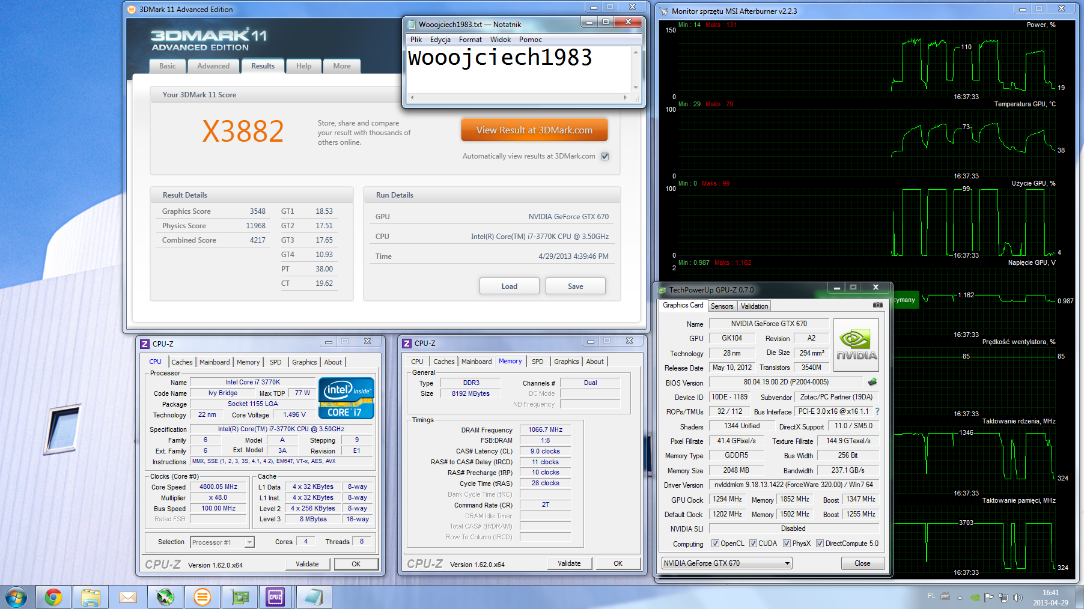Image resolution: width=1084 pixels, height=609 pixels.
Task: Click the orange 3DMark 11 taskbar icon
Action: pos(202,597)
